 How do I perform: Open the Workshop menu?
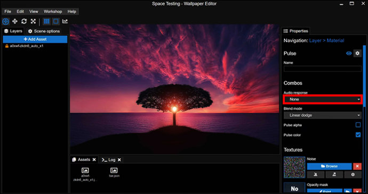(x=53, y=12)
